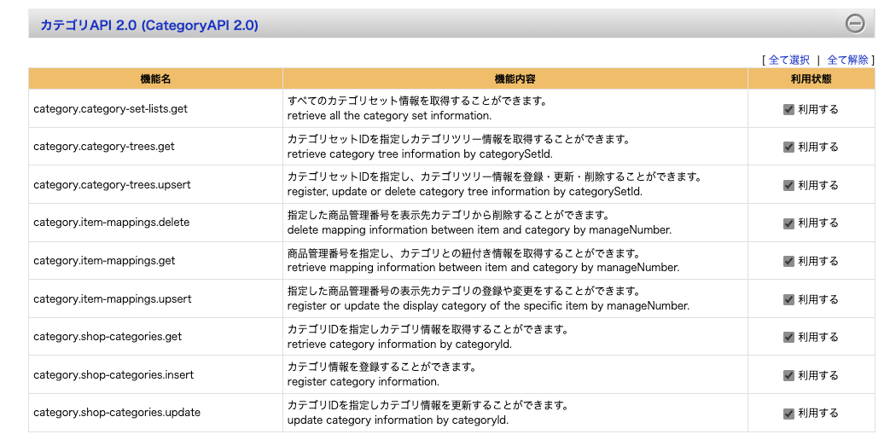Select the category.shop-categories.insert name cell
Viewport: 890px width, 440px height.
[155, 374]
